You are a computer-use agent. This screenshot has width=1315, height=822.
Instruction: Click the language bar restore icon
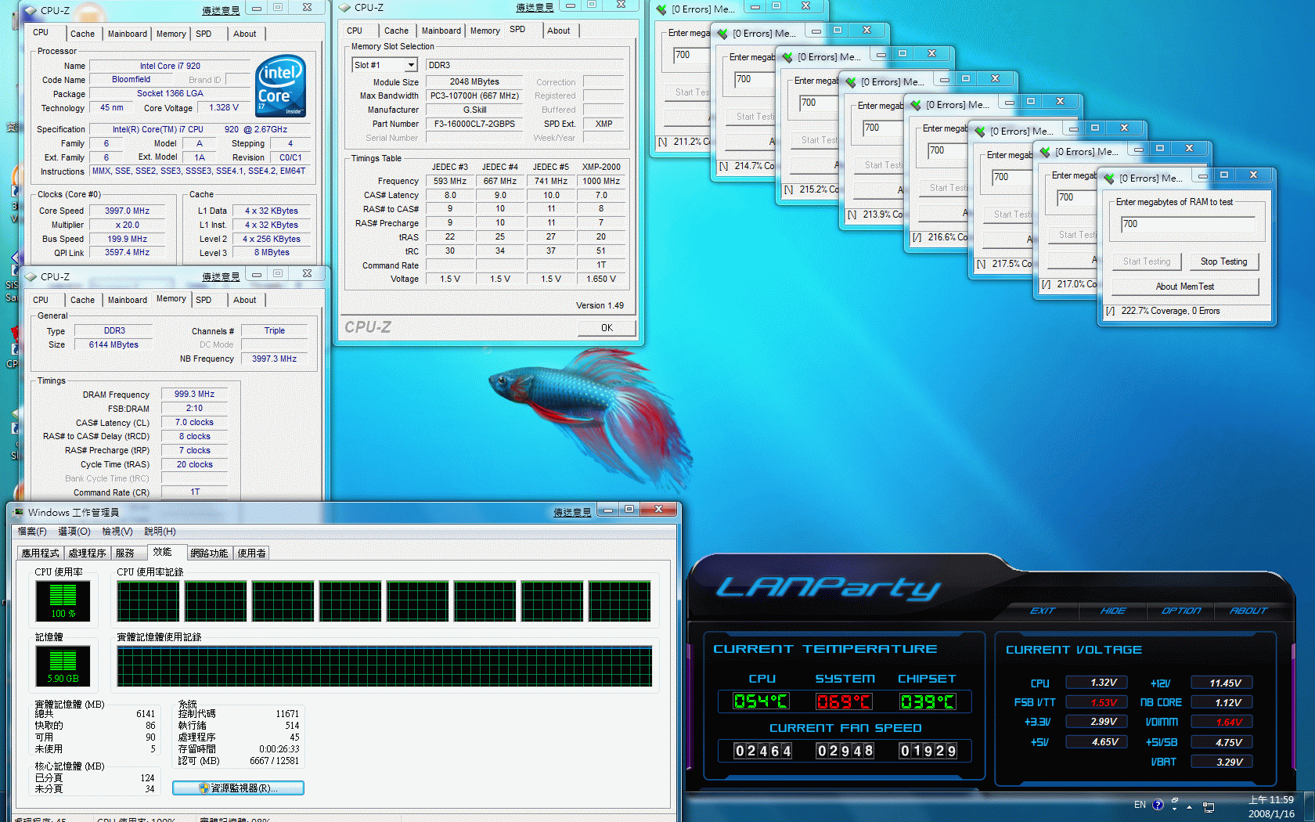tap(1175, 801)
